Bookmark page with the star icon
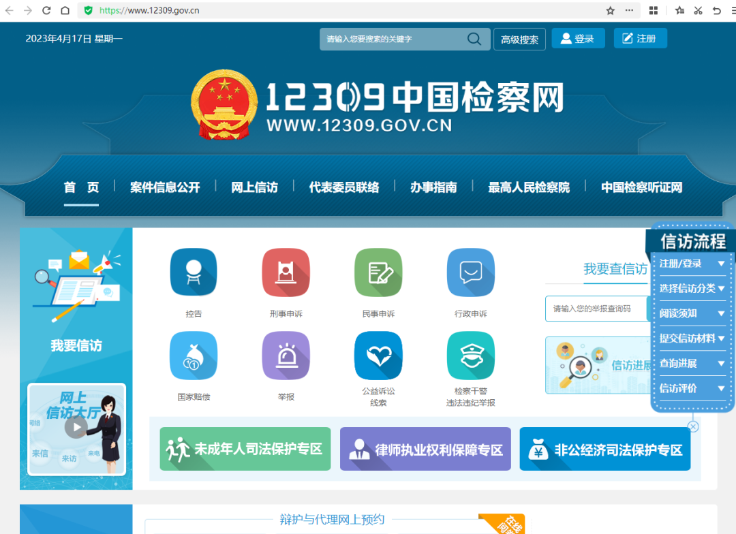This screenshot has height=534, width=736. pos(610,10)
